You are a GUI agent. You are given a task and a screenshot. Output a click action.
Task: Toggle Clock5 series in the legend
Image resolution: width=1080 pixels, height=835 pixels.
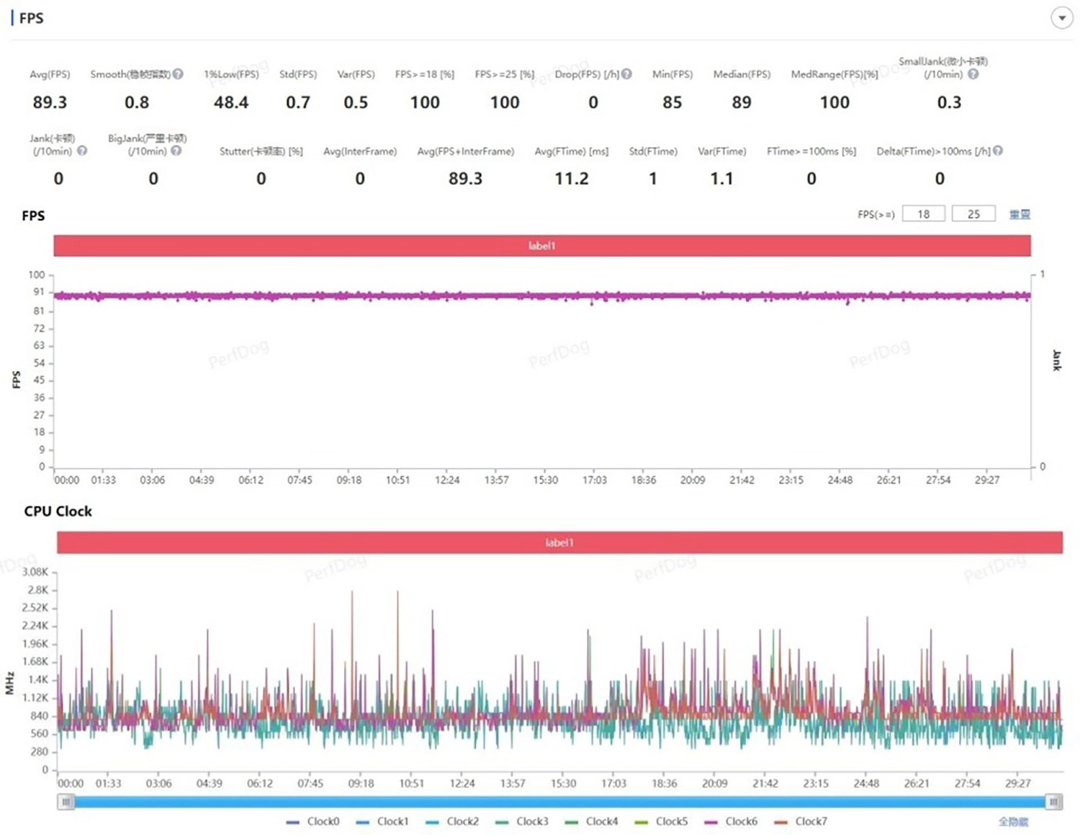[x=662, y=821]
